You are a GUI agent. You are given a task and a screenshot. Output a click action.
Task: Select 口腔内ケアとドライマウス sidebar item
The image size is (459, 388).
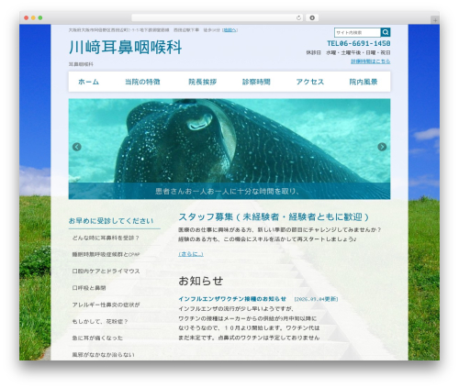tap(106, 272)
